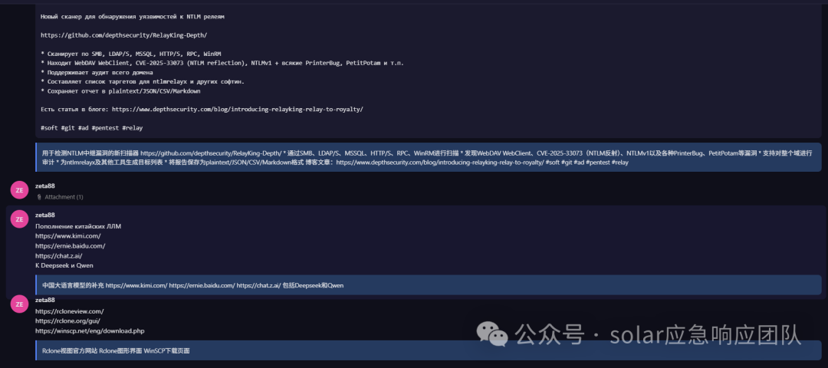Click the 'Пополнение китайских ЛЛМ' line

click(x=78, y=226)
